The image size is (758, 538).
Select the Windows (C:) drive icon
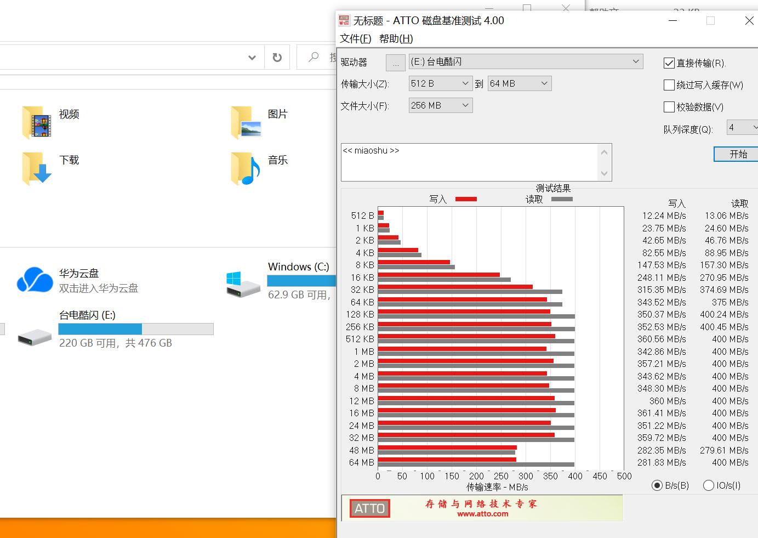[x=243, y=284]
